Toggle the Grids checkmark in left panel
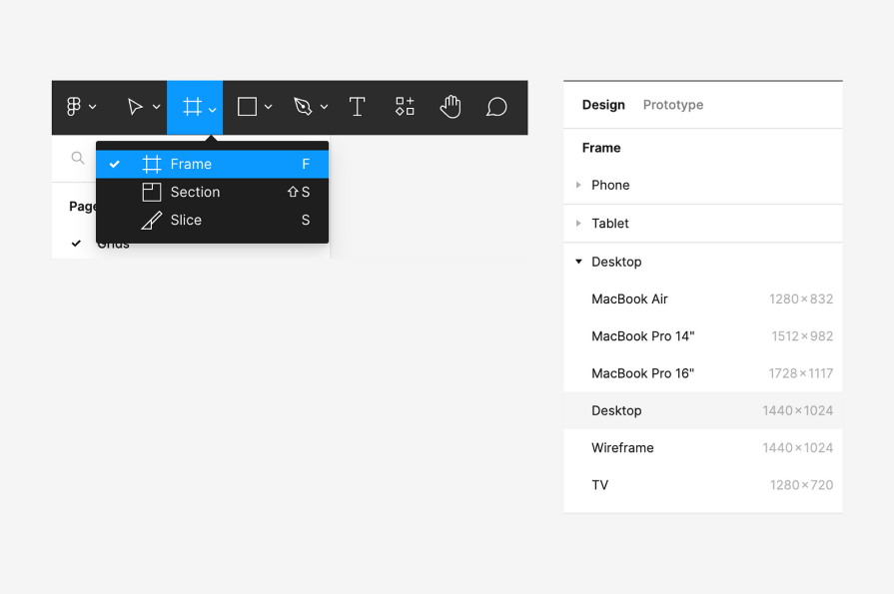Image resolution: width=894 pixels, height=594 pixels. (x=77, y=243)
